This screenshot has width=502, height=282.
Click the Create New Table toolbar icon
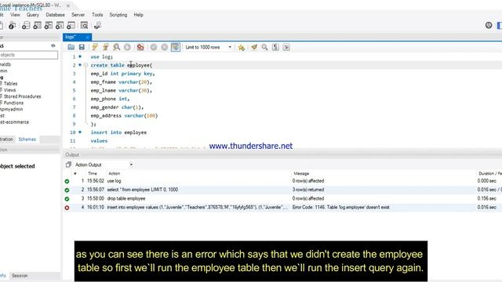37,26
